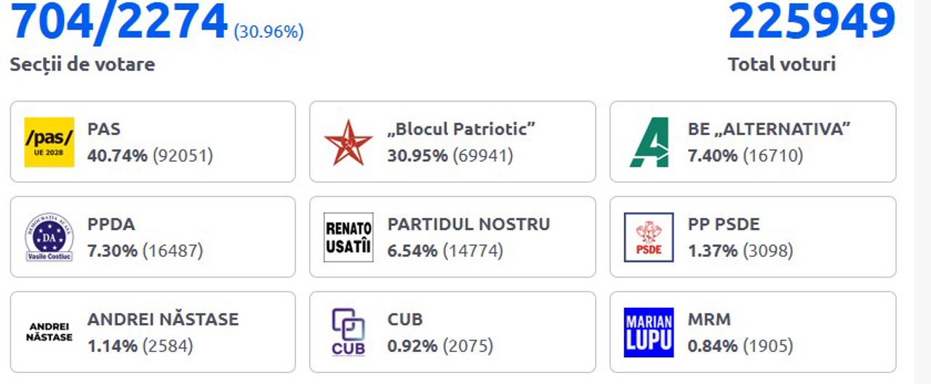This screenshot has width=931, height=384.
Task: Select the „Blocul Patriotic” party name
Action: (x=462, y=129)
